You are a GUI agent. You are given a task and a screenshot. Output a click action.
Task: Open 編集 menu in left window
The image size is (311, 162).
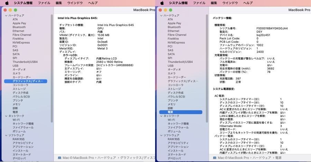[x=59, y=3]
